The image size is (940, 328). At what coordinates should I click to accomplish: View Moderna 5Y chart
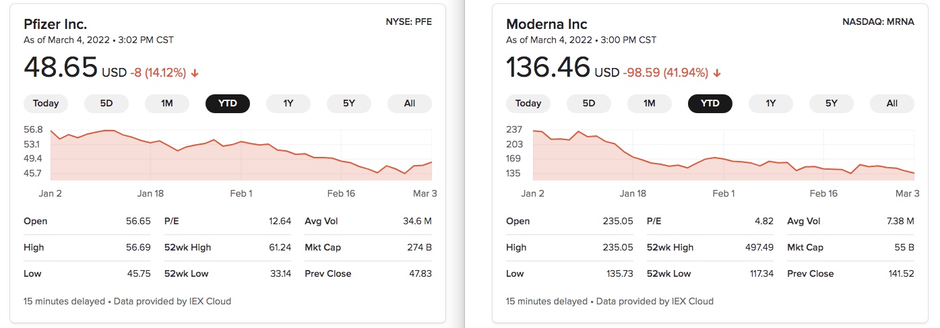832,103
